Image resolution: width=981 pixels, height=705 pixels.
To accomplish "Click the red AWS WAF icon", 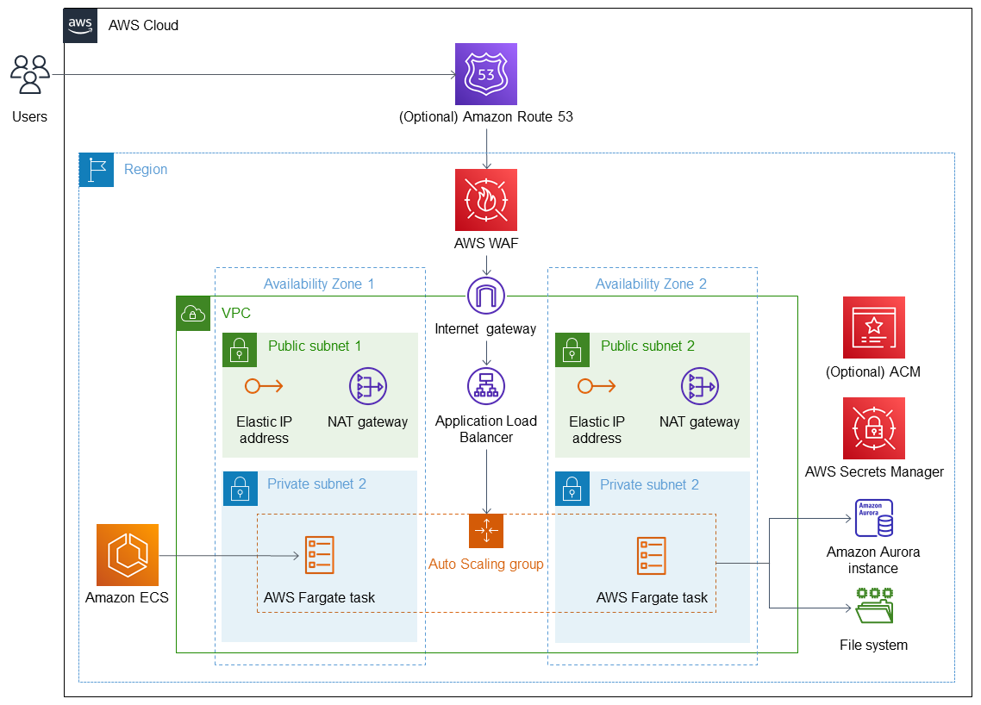I will (486, 200).
